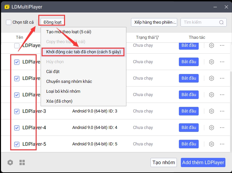
Task: Expand the Xếp hàng theo phiên sort dropdown
Action: tap(154, 22)
